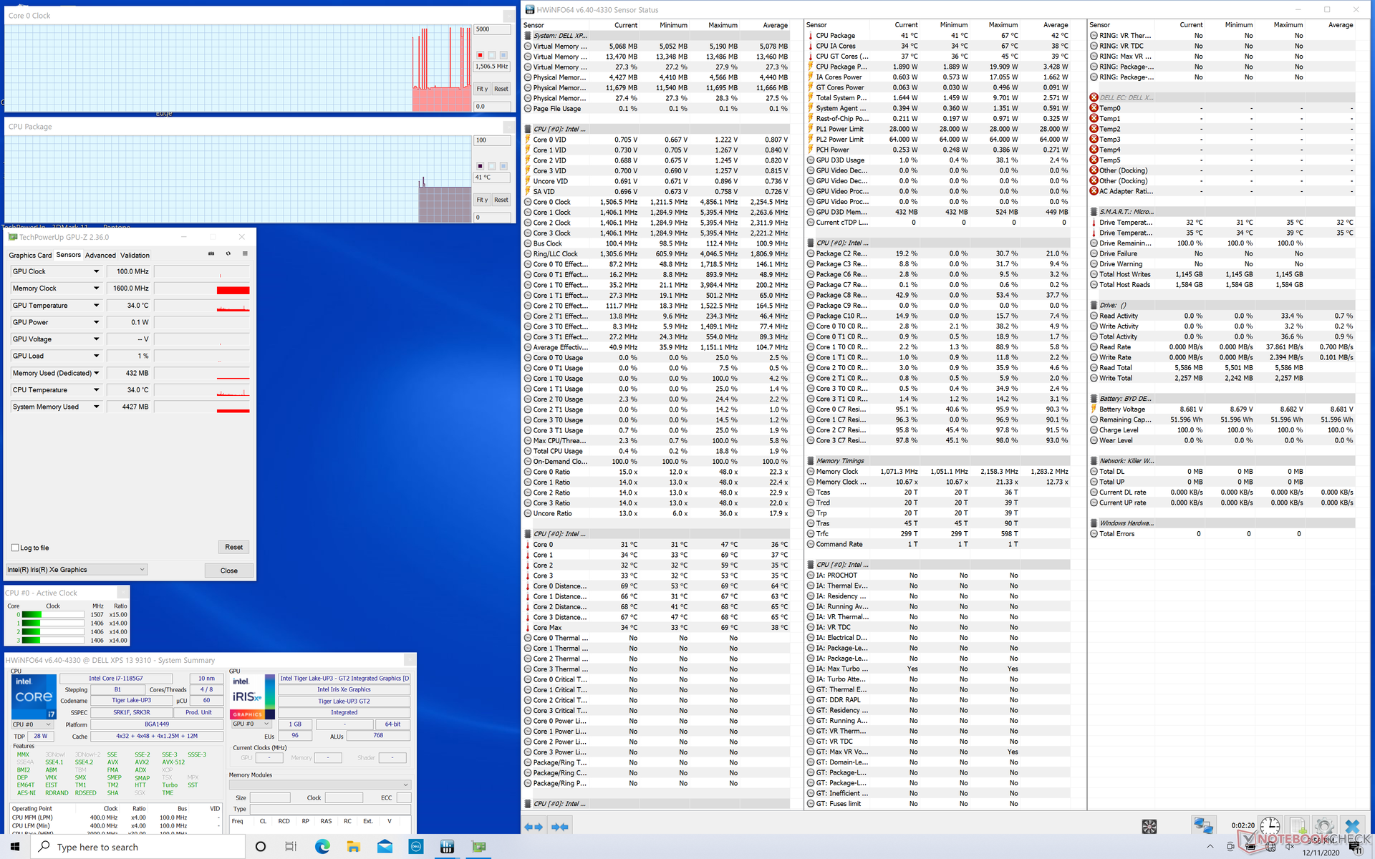Click HWiNFO collapse columns arrows icon
Image resolution: width=1375 pixels, height=859 pixels.
[x=560, y=827]
